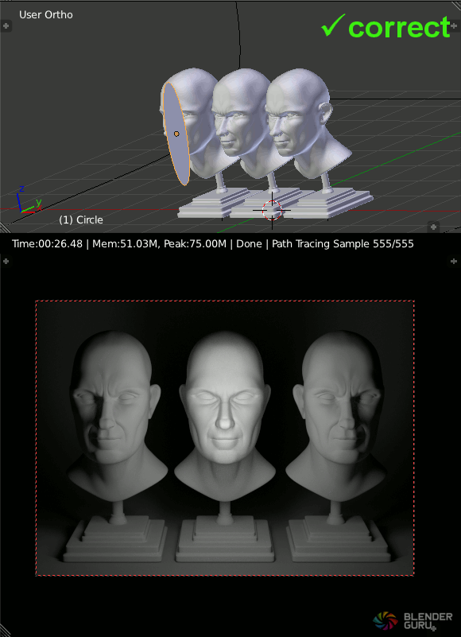Show the 3D viewport header via bottom plus
461x637 pixels.
point(433,227)
